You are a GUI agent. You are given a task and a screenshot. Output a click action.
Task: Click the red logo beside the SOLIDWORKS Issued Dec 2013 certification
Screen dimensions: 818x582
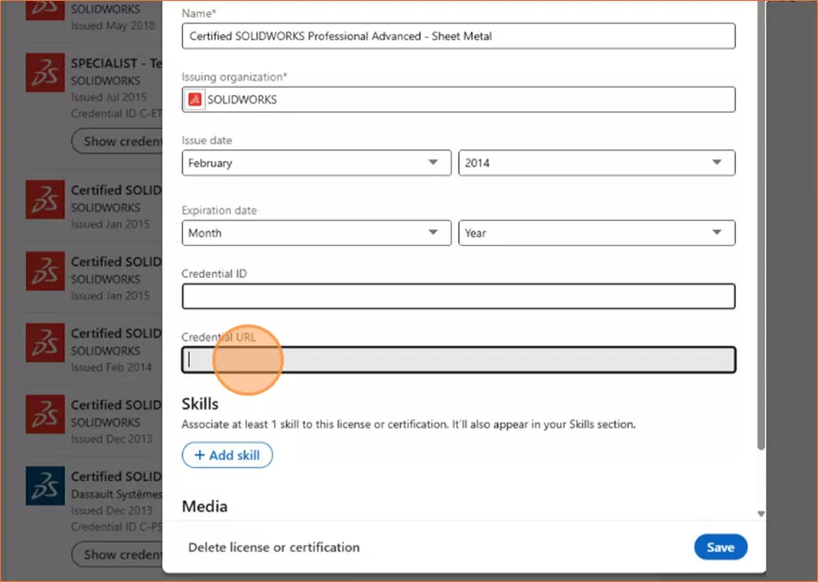click(45, 415)
